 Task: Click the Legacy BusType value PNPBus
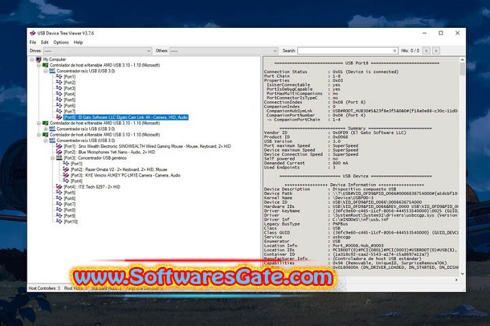point(340,224)
